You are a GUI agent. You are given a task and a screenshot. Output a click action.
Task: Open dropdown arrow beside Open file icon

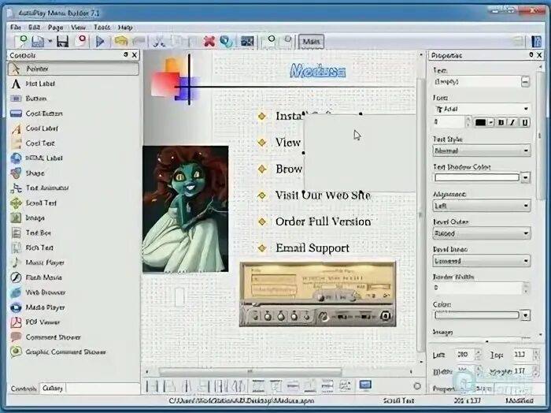50,42
